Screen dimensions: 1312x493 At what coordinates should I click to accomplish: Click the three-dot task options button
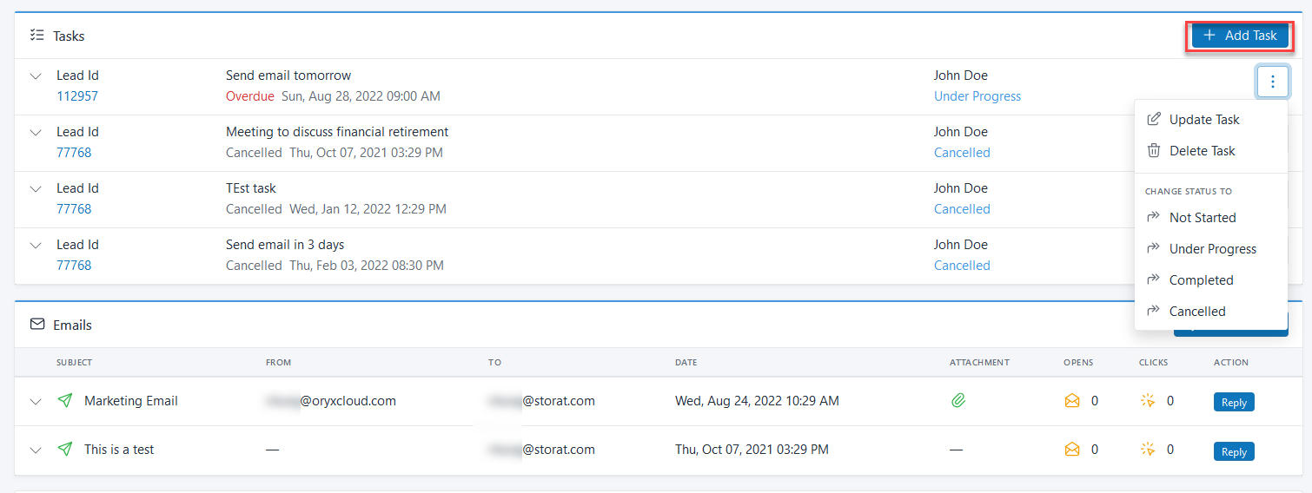1273,82
